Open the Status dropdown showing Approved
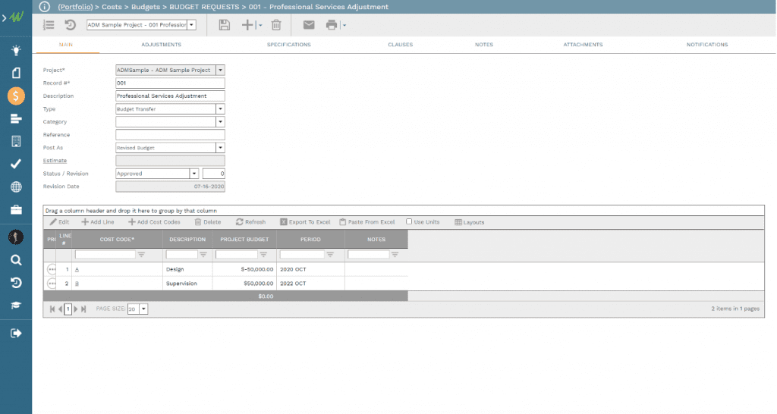This screenshot has height=414, width=777. (x=194, y=174)
